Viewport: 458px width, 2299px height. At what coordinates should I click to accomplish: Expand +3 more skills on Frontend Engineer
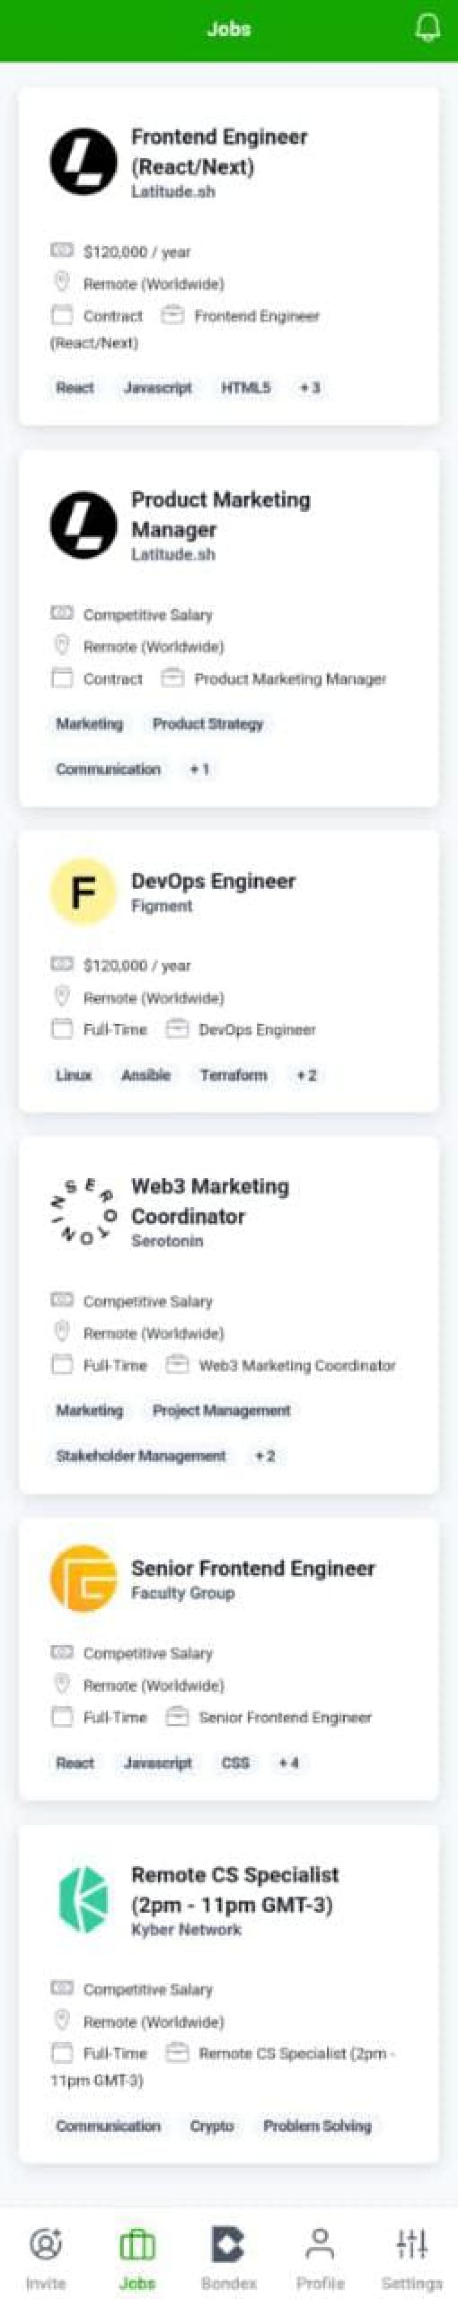(x=310, y=387)
